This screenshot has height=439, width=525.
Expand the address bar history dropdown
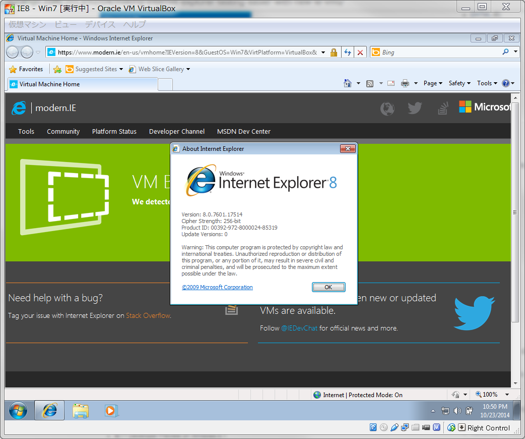(323, 52)
